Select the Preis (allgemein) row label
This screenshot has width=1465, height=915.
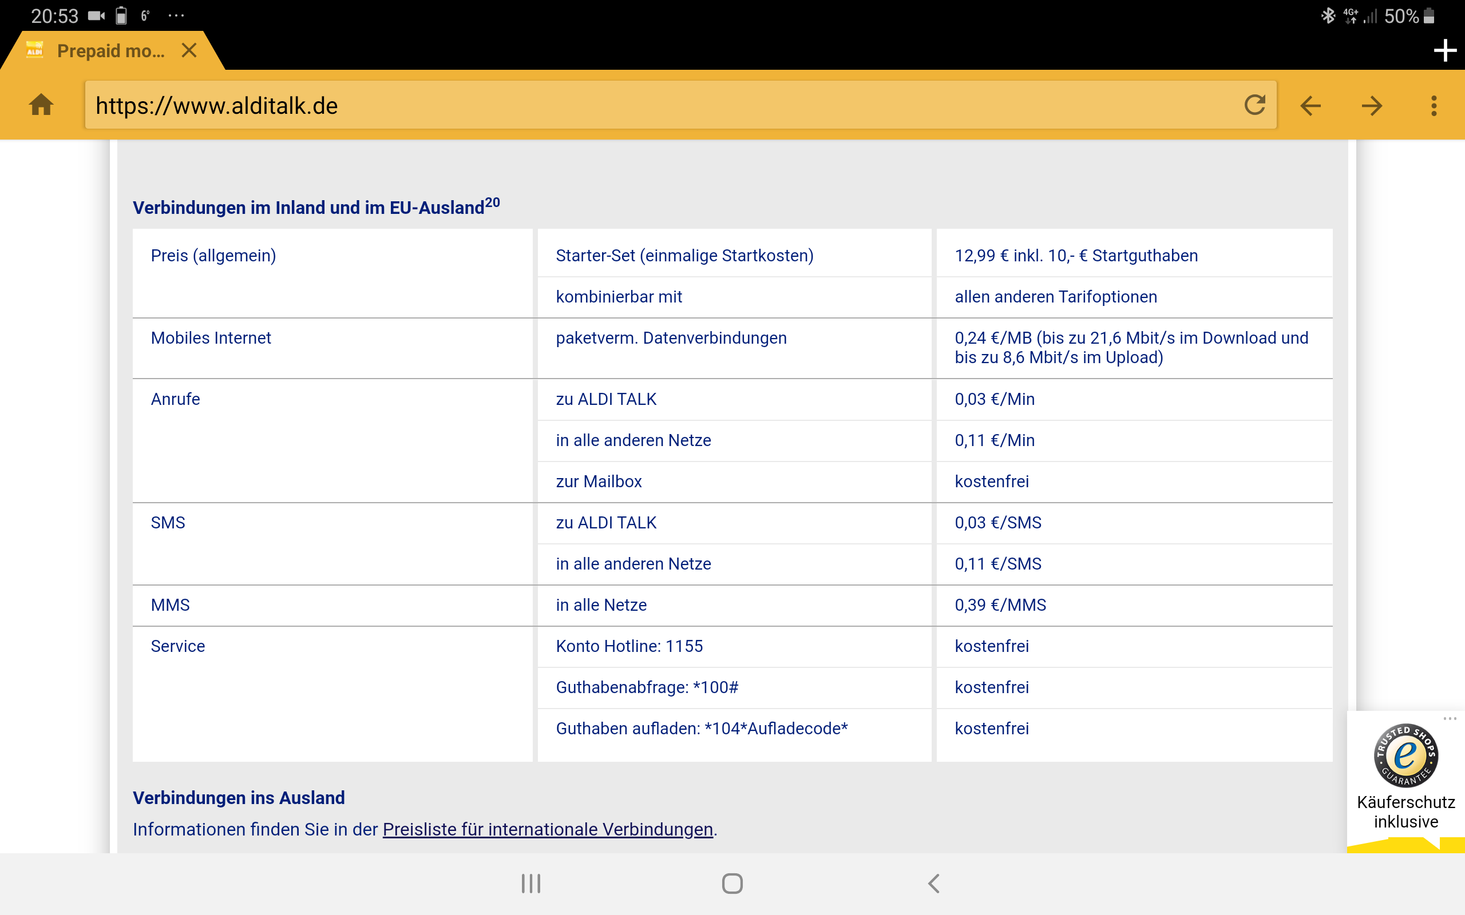213,256
